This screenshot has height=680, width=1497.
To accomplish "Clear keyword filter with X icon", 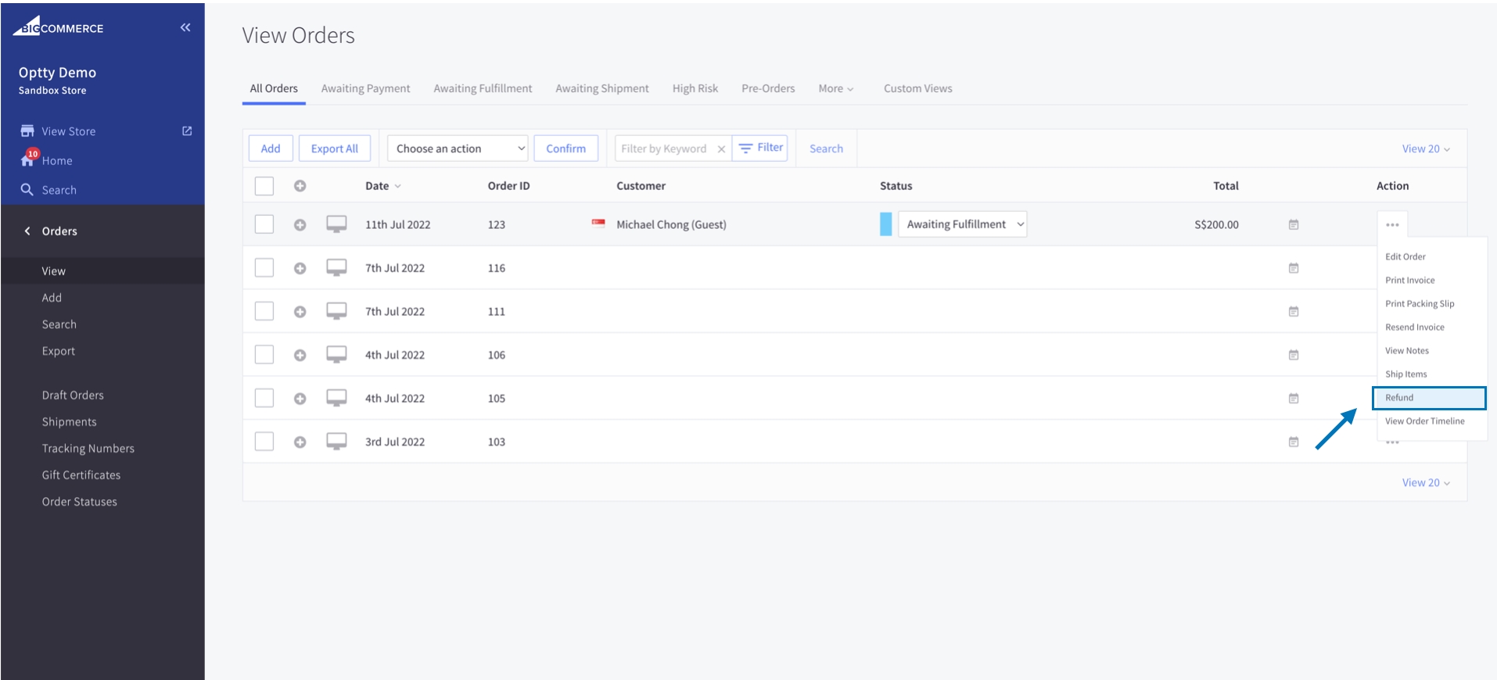I will pos(721,149).
